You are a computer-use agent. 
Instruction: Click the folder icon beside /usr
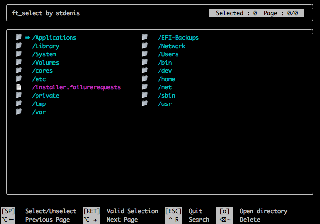144,103
